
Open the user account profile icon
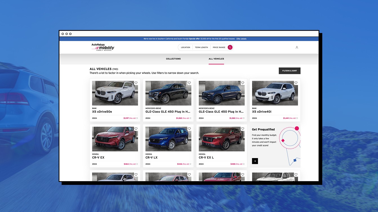[297, 47]
